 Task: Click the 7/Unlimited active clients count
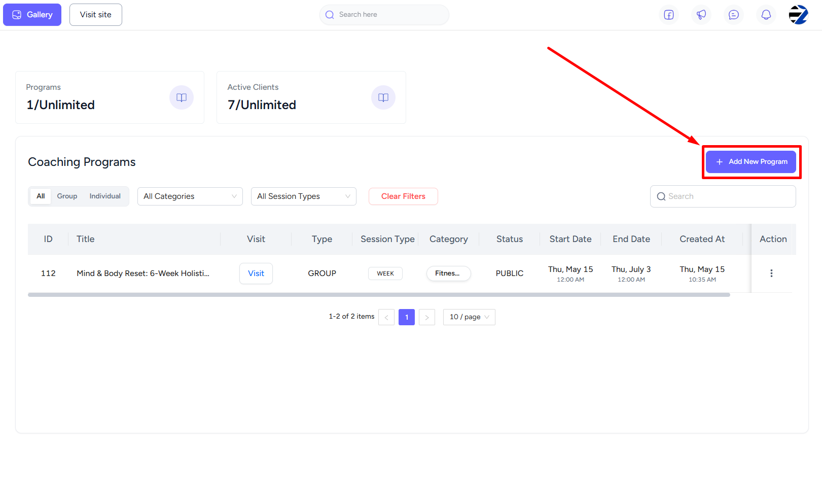(262, 105)
